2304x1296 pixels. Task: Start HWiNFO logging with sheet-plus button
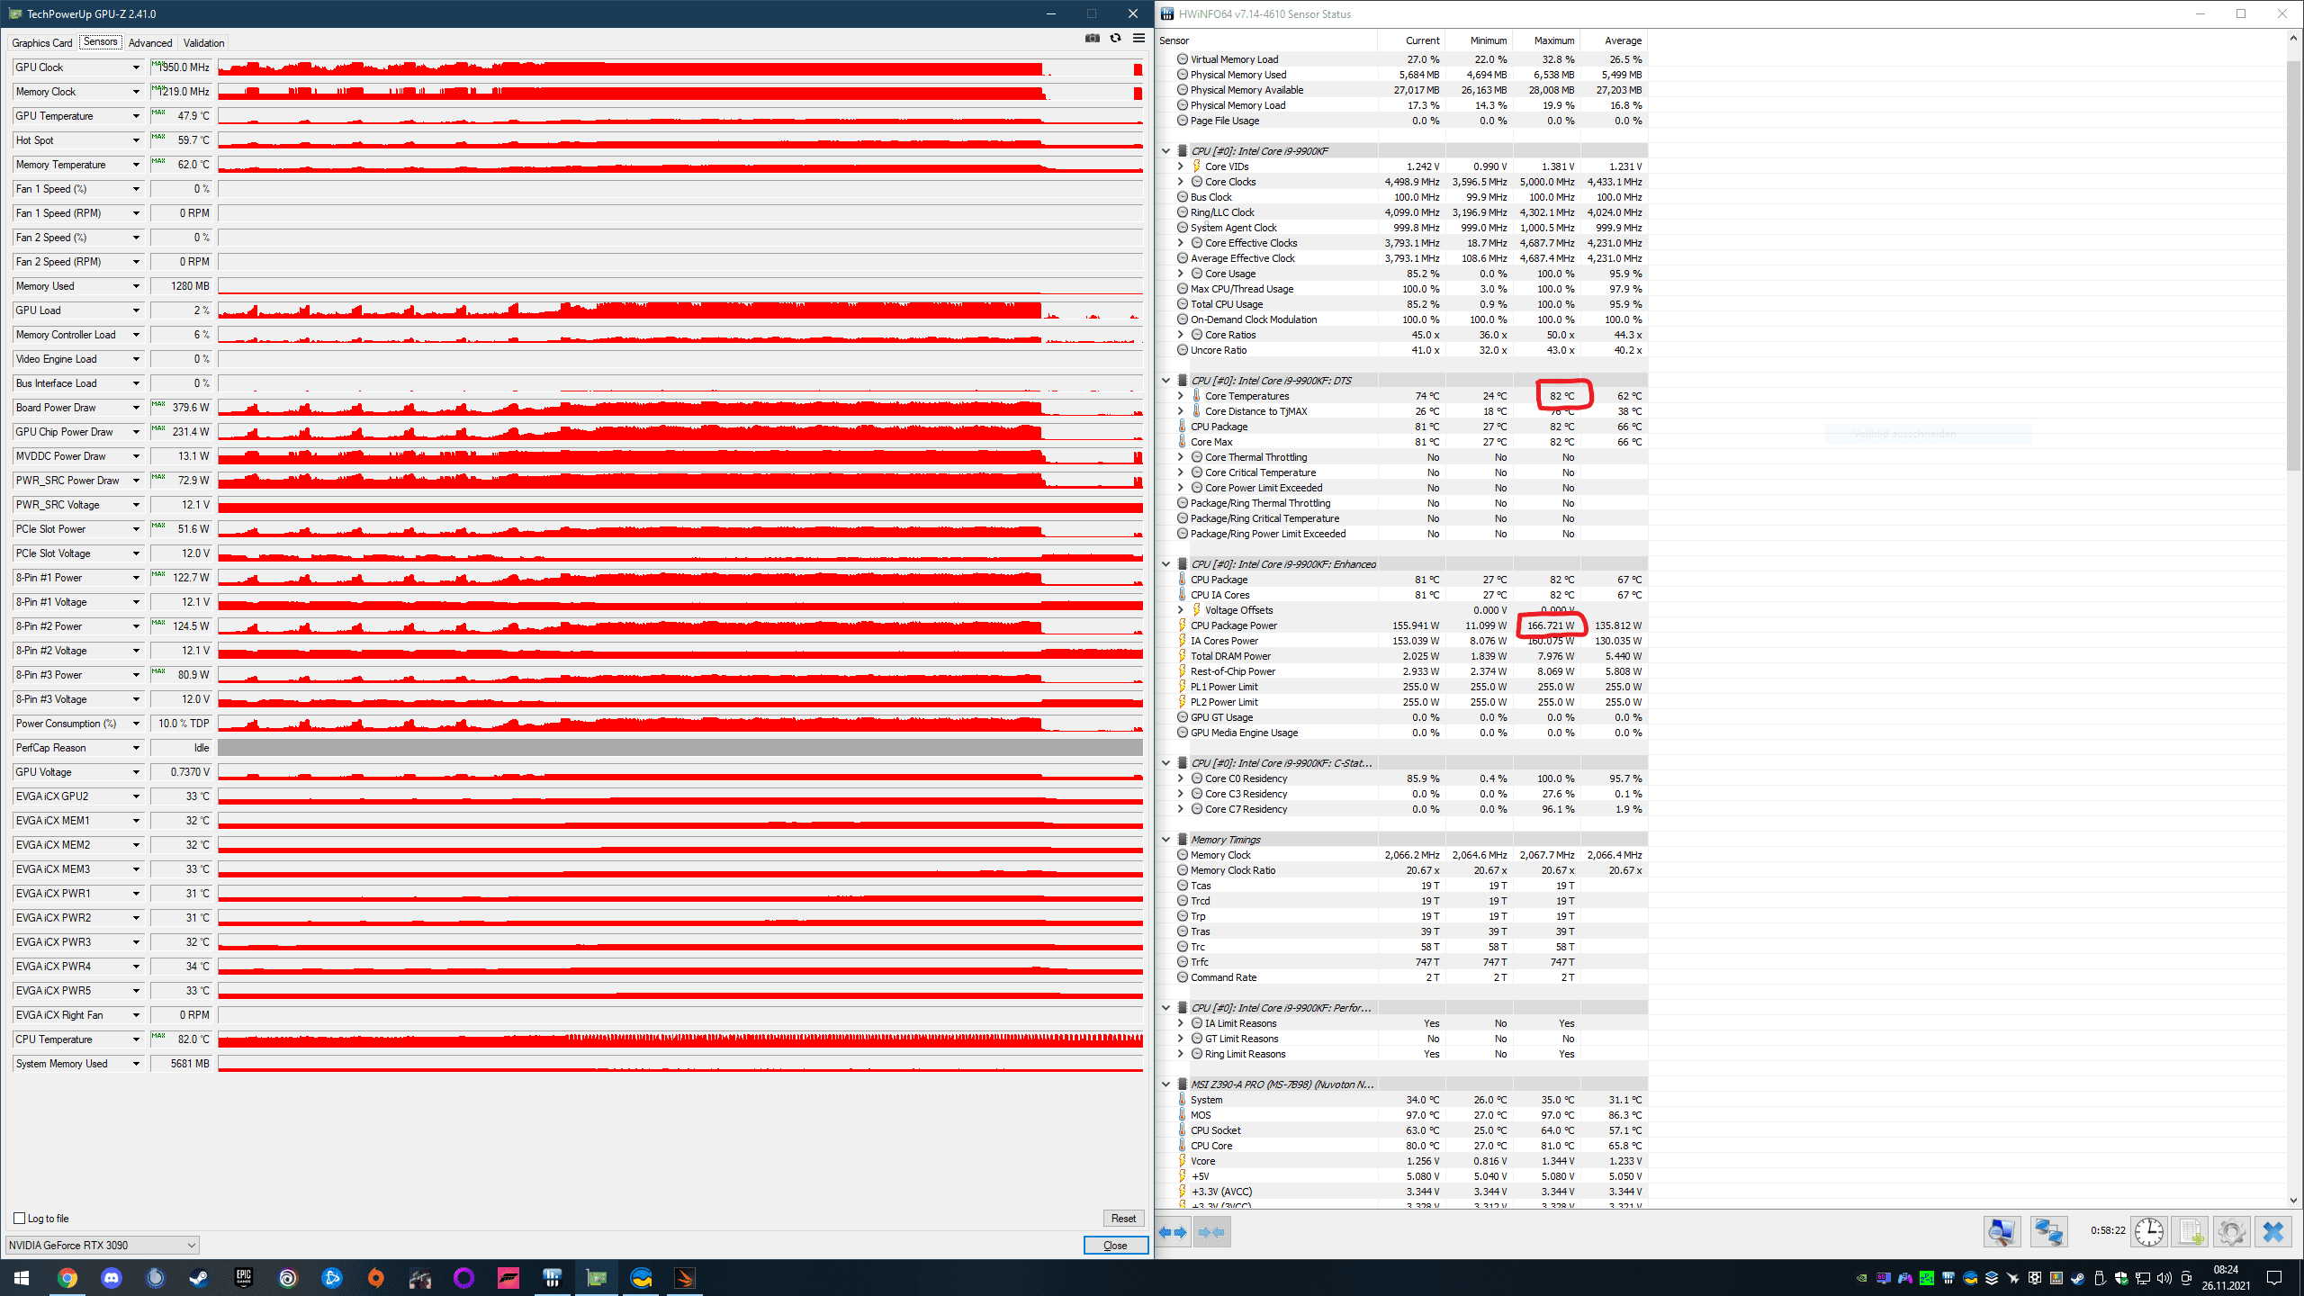pos(2191,1231)
